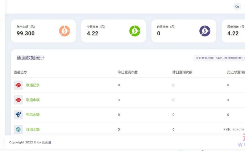Screen dimensions: 245x151
Task: Select the 昨日查询次数 column header
Action: (182, 72)
